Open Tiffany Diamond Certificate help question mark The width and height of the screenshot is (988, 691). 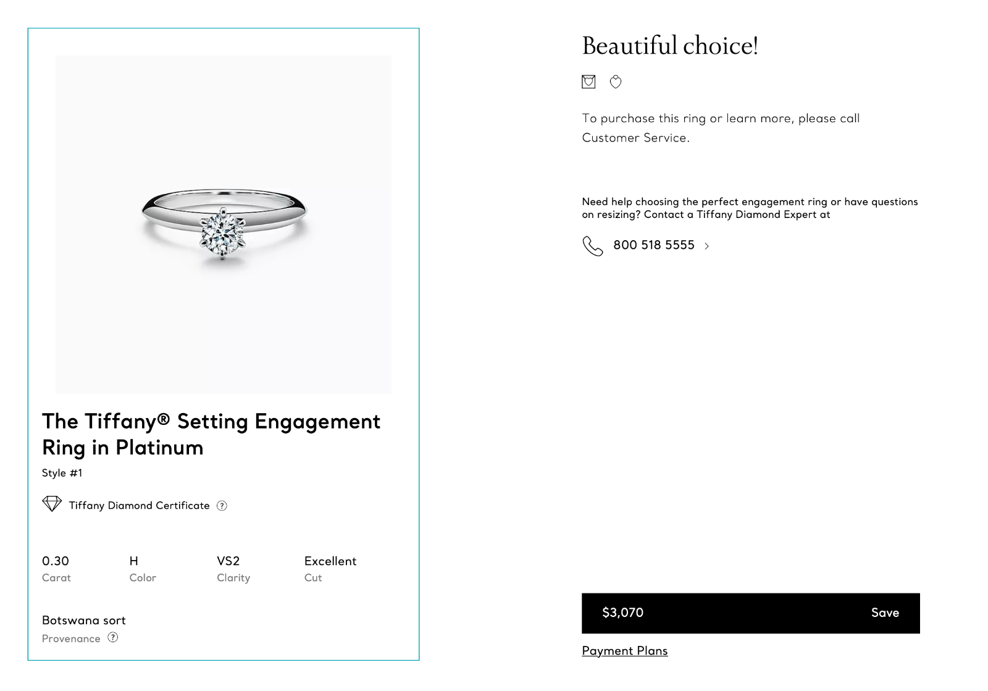coord(222,506)
